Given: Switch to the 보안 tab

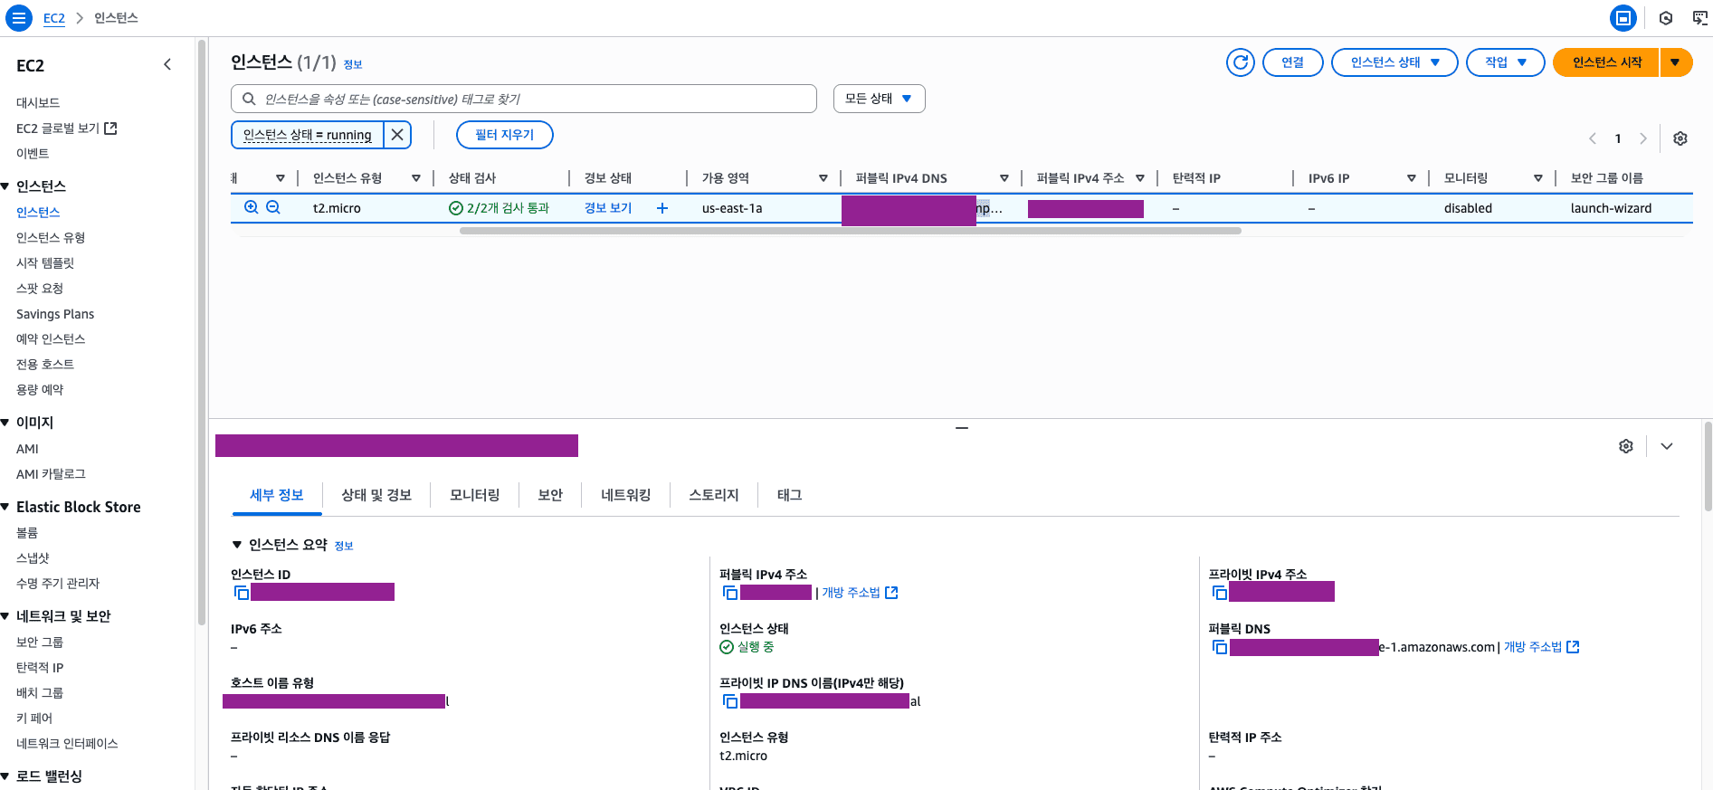Looking at the screenshot, I should 550,495.
